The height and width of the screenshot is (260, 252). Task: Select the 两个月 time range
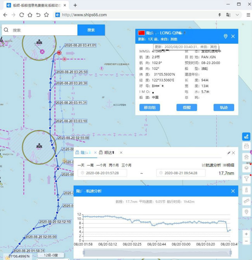114,165
